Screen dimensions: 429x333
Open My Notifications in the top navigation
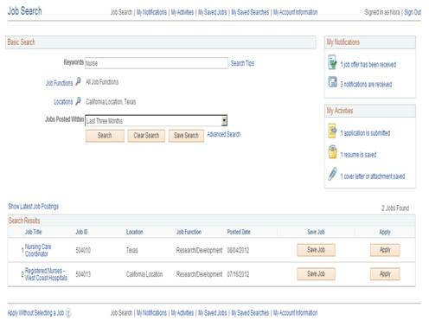151,12
